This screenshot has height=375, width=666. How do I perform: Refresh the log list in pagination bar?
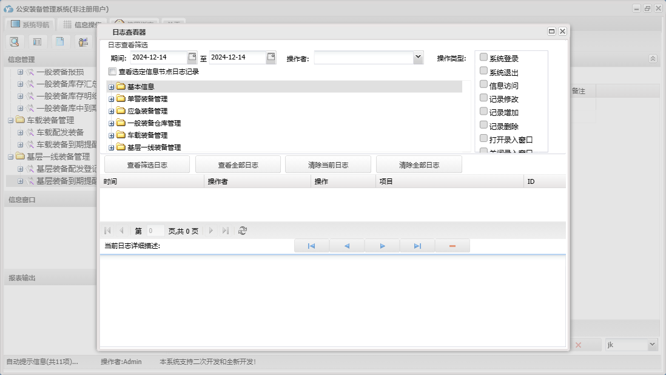[x=243, y=231]
